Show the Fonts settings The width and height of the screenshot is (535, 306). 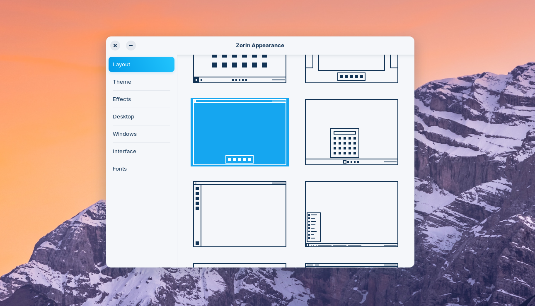[x=141, y=169]
